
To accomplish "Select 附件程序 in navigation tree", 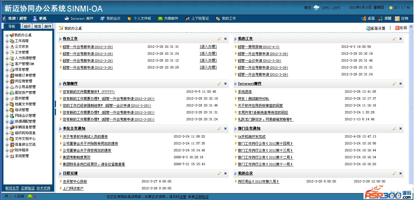I will click(x=22, y=150).
